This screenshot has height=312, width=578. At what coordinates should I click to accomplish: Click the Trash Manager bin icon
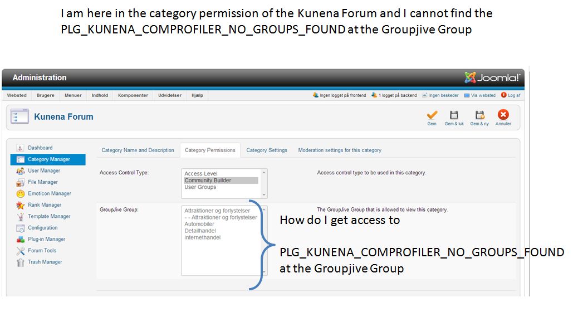coord(20,262)
